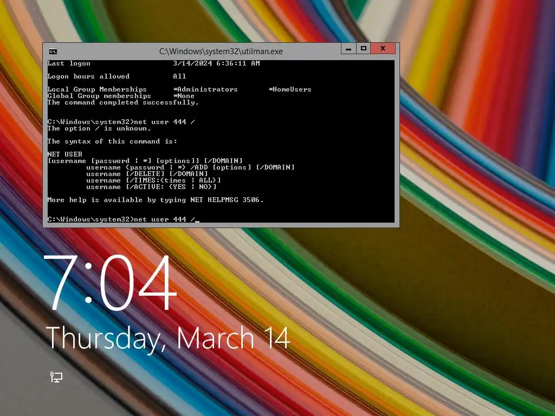Click the '[/TIMES:{times | ALL}]' syntax line
The width and height of the screenshot is (555, 416).
point(153,180)
